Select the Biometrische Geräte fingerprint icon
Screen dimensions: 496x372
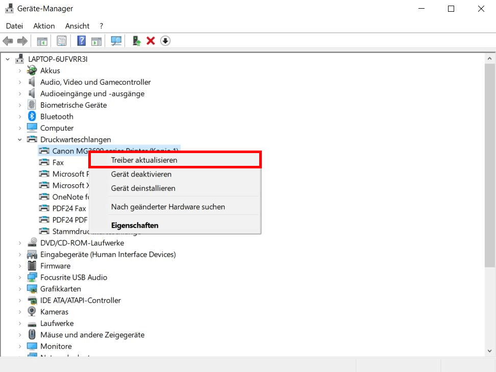(x=32, y=105)
